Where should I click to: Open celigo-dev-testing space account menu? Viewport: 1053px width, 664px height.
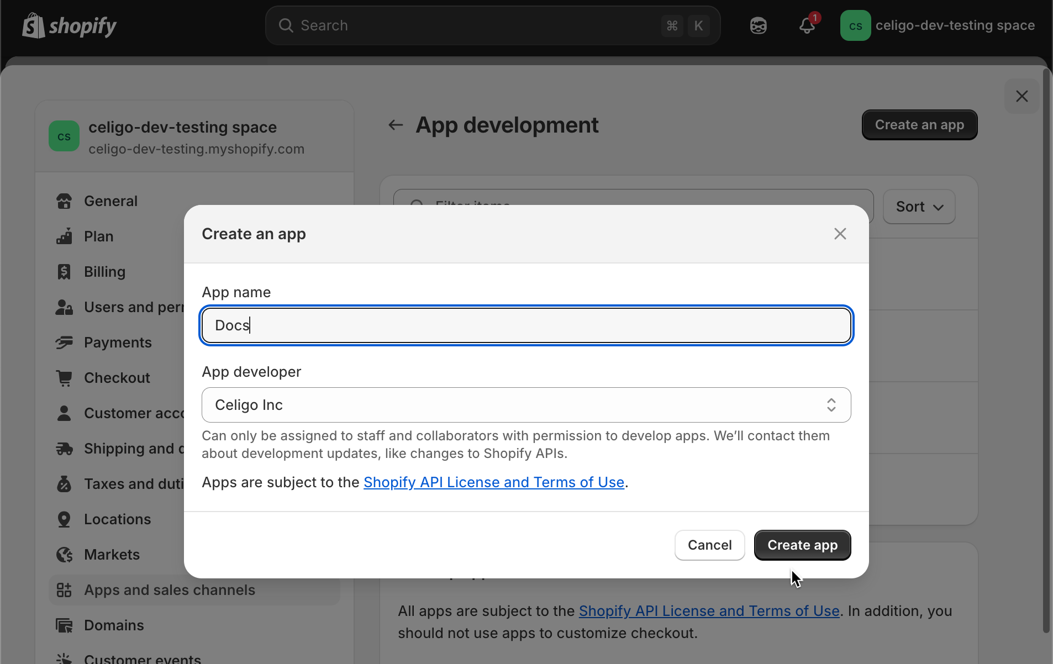click(938, 25)
